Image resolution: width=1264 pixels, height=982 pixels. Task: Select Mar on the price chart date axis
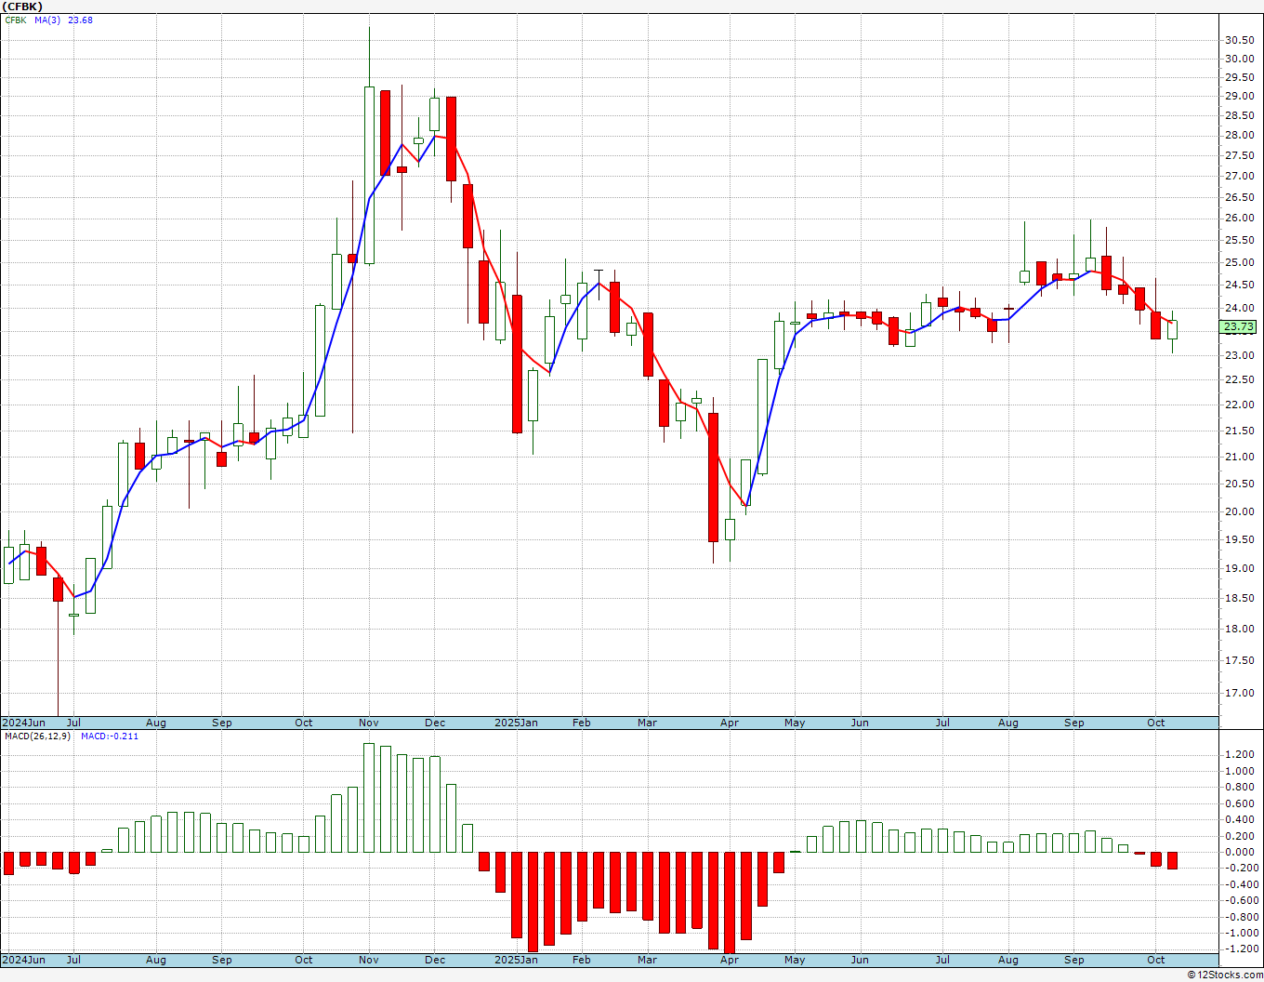647,723
